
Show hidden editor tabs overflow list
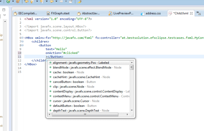199,13
